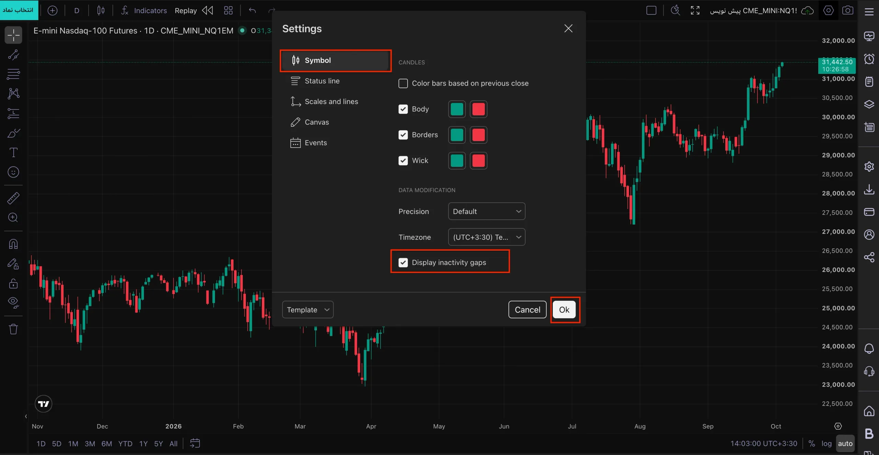Screen dimensions: 879x455
Task: Click the Cancel button
Action: 527,310
